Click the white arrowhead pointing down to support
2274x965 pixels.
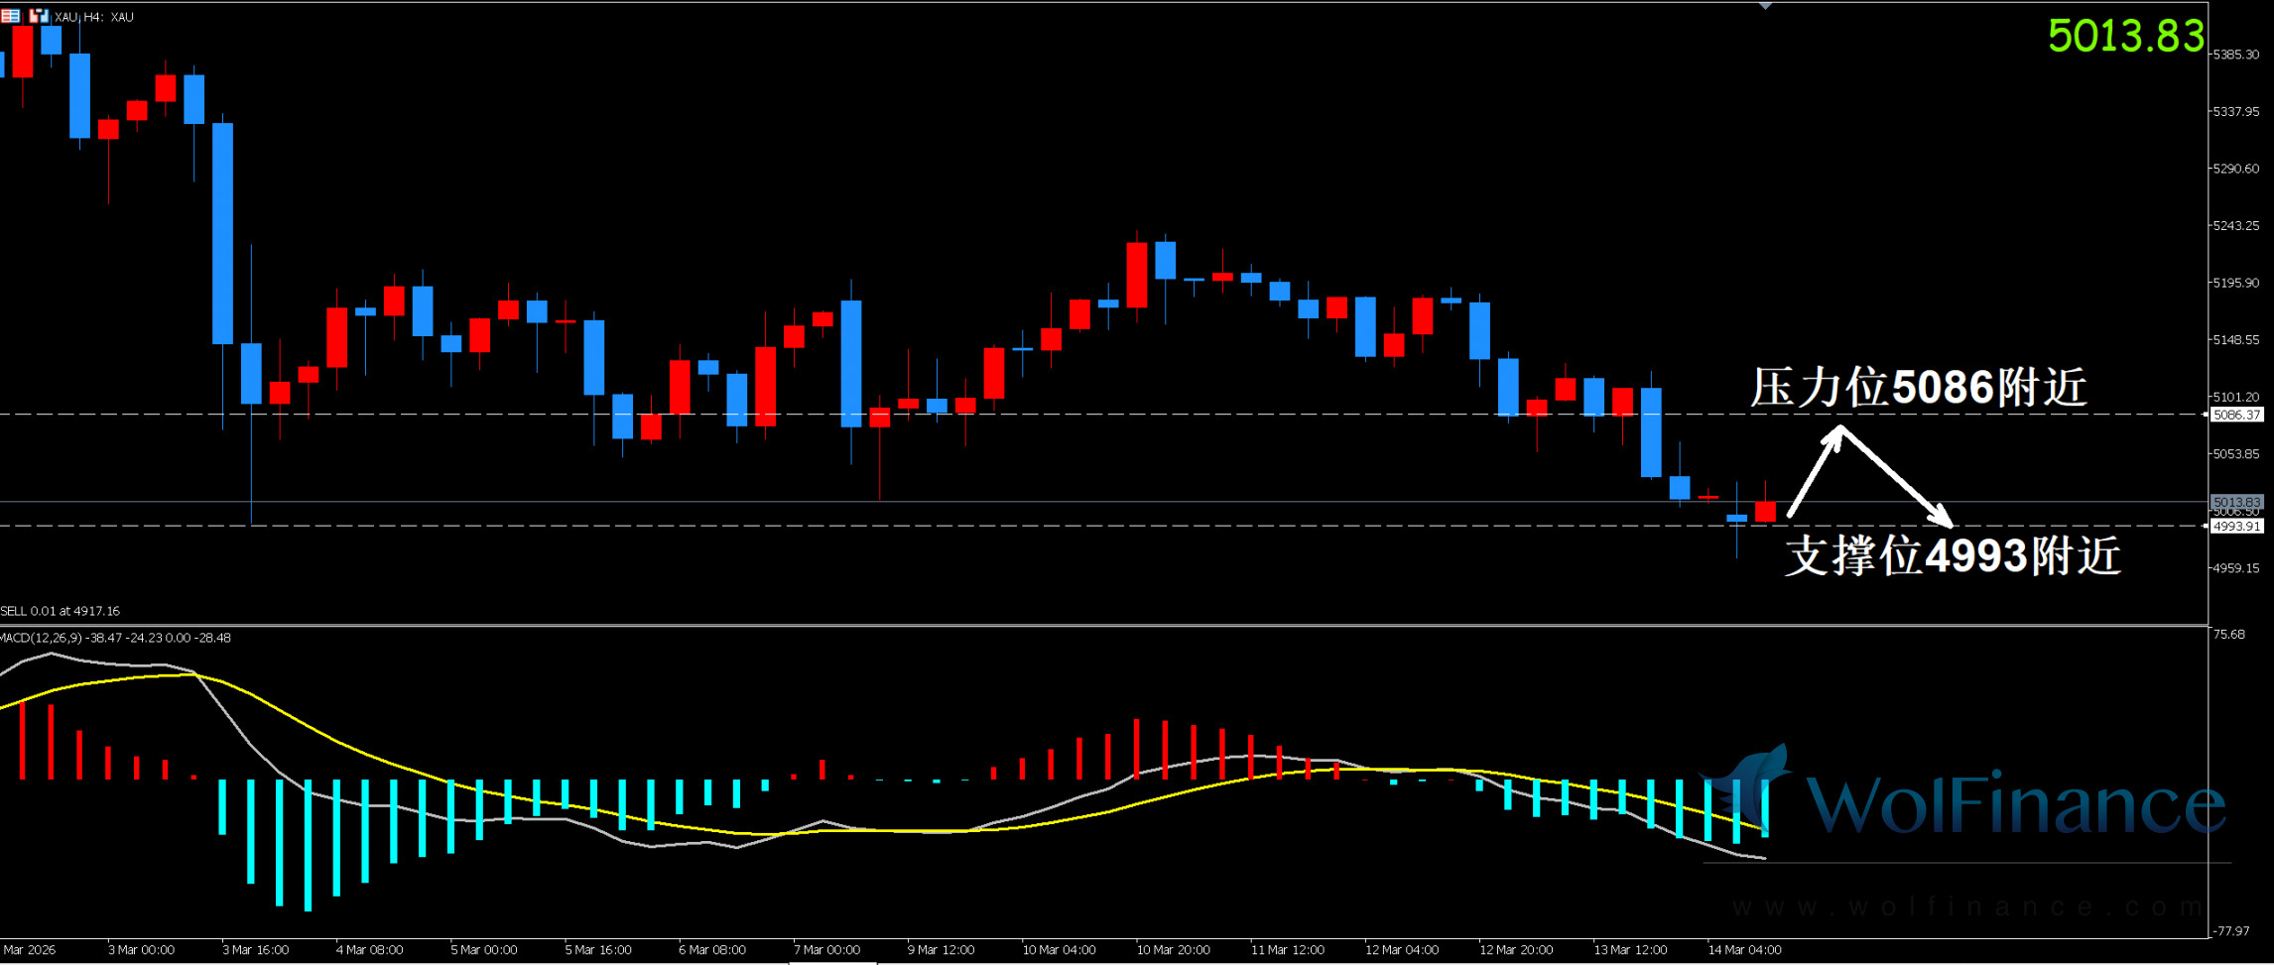tap(1942, 517)
